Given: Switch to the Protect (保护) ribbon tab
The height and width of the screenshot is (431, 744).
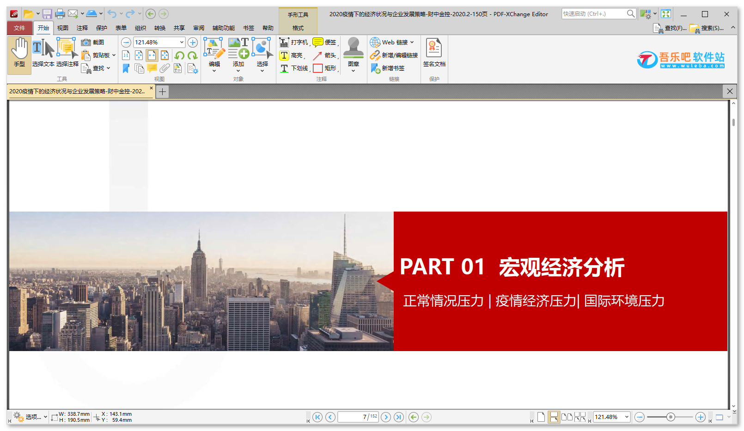Looking at the screenshot, I should coord(102,28).
